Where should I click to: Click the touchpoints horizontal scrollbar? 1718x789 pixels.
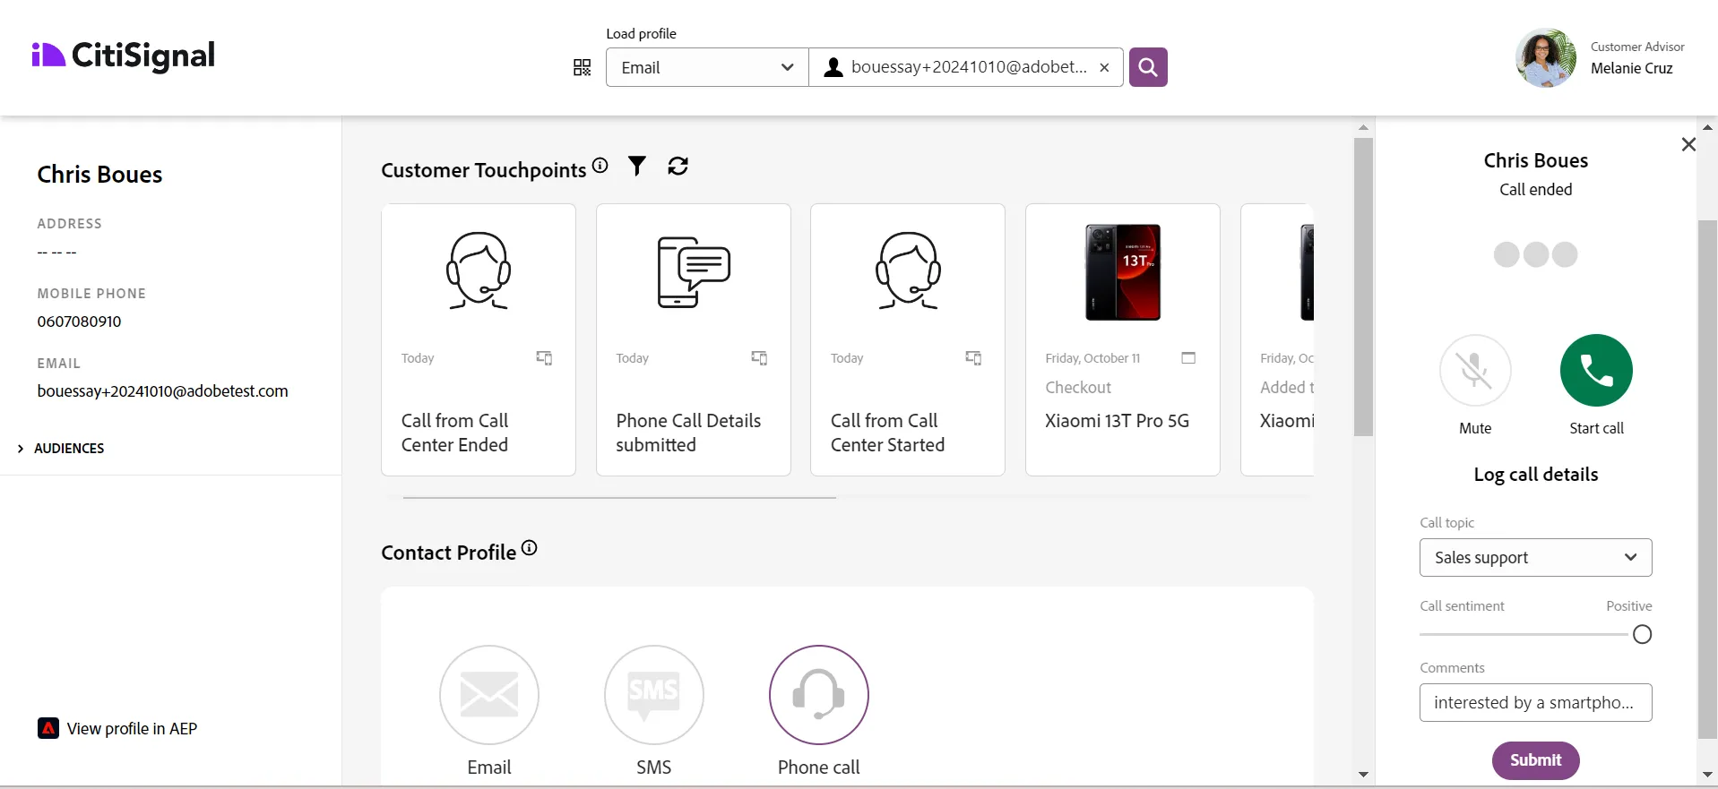[619, 497]
